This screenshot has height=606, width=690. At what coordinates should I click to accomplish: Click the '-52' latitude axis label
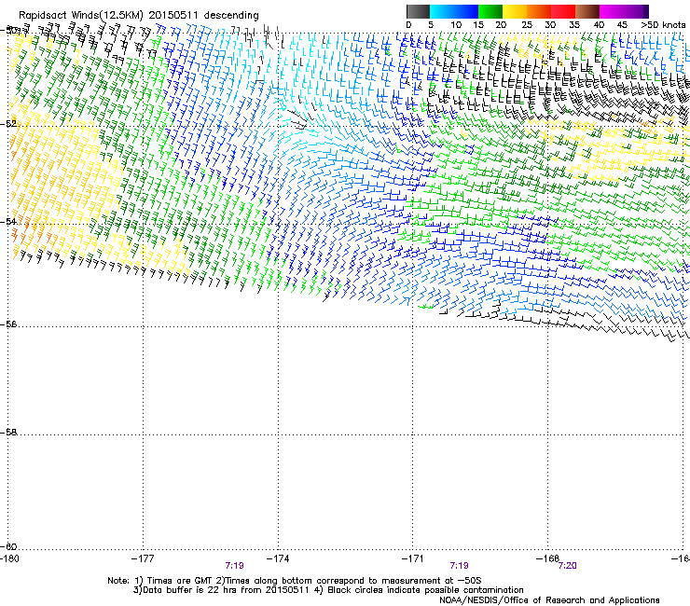click(8, 124)
